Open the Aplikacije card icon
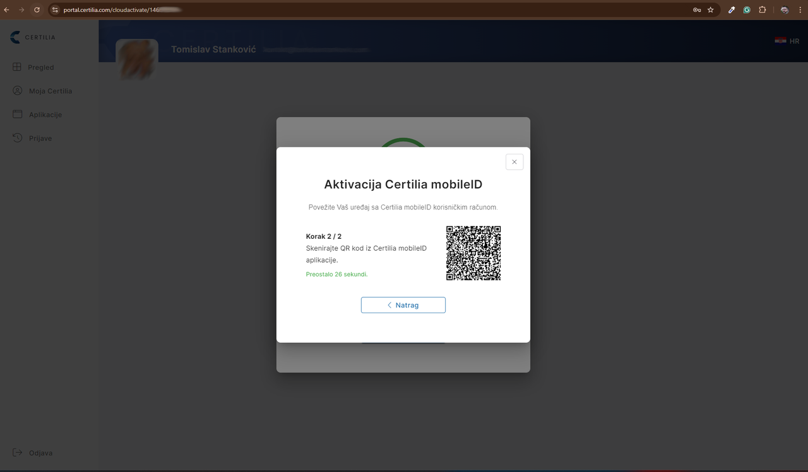The image size is (808, 472). 16,114
